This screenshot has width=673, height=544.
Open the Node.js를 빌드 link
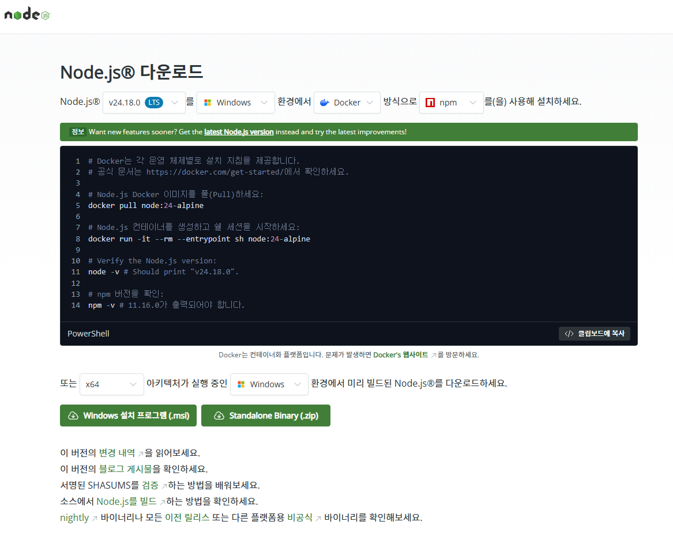click(127, 501)
